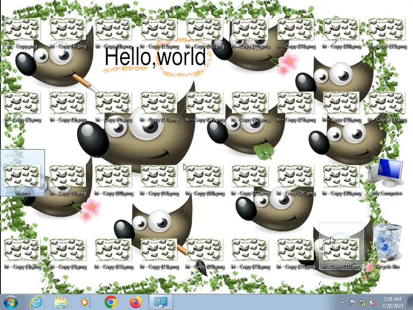The height and width of the screenshot is (310, 413).
Task: Select hi - Copy (27).png on desktop
Action: 296,254
